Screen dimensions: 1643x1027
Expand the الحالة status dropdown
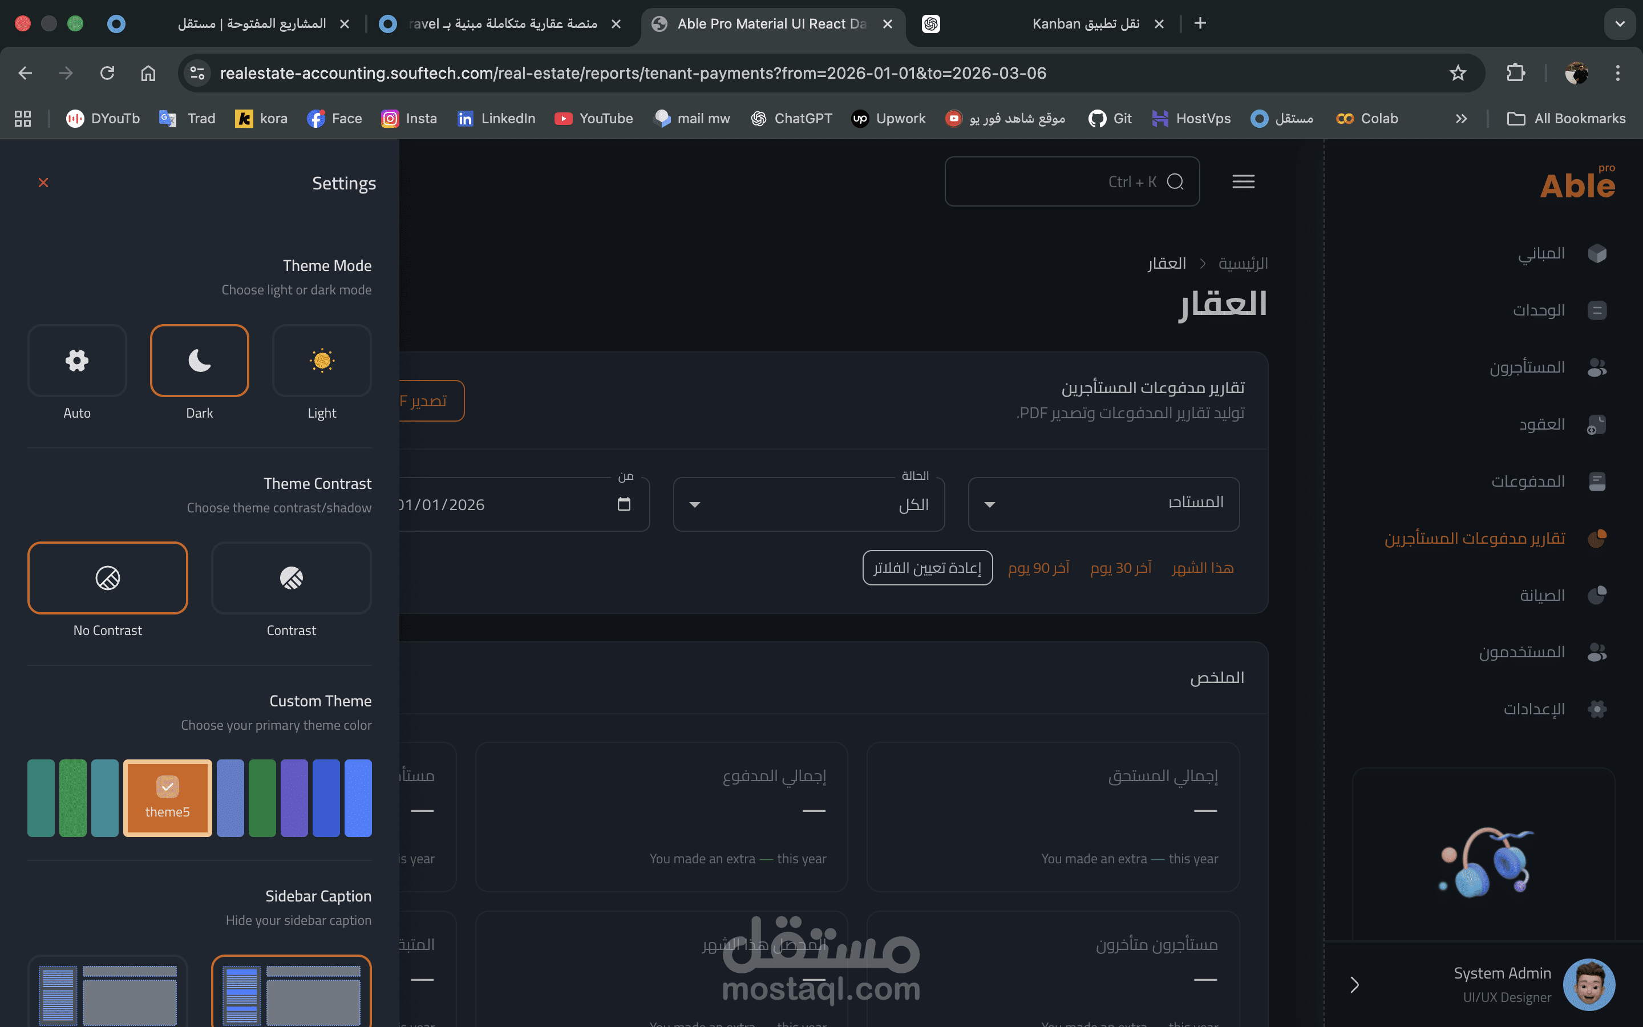tap(808, 504)
